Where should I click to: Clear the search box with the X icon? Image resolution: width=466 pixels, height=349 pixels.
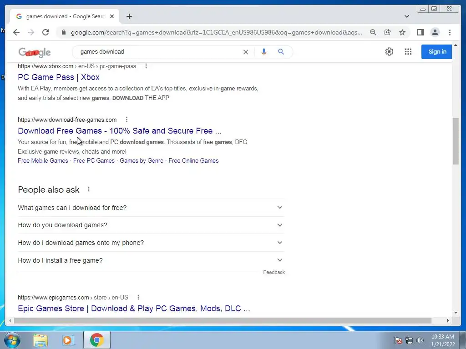pos(245,52)
